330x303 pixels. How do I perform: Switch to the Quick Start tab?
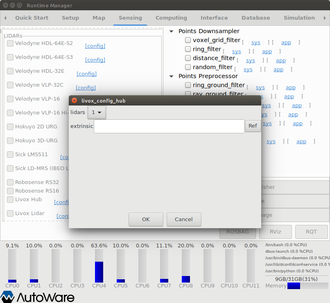(x=32, y=18)
